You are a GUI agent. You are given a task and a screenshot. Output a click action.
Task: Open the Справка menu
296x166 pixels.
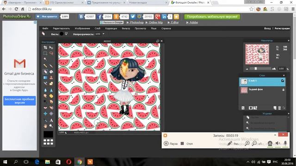pyautogui.click(x=166, y=29)
